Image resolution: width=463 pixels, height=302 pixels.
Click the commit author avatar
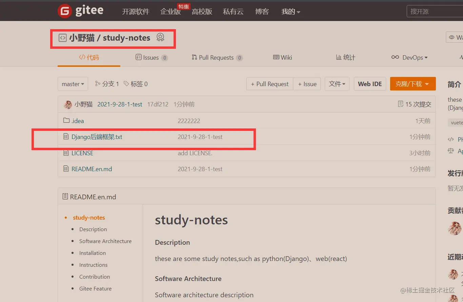(x=68, y=104)
